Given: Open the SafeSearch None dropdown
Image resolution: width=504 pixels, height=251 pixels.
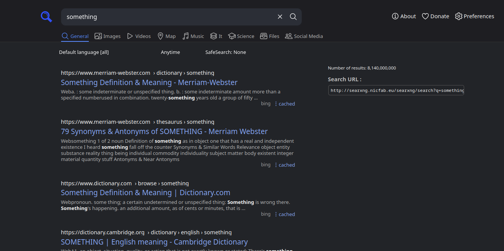Looking at the screenshot, I should pyautogui.click(x=225, y=52).
